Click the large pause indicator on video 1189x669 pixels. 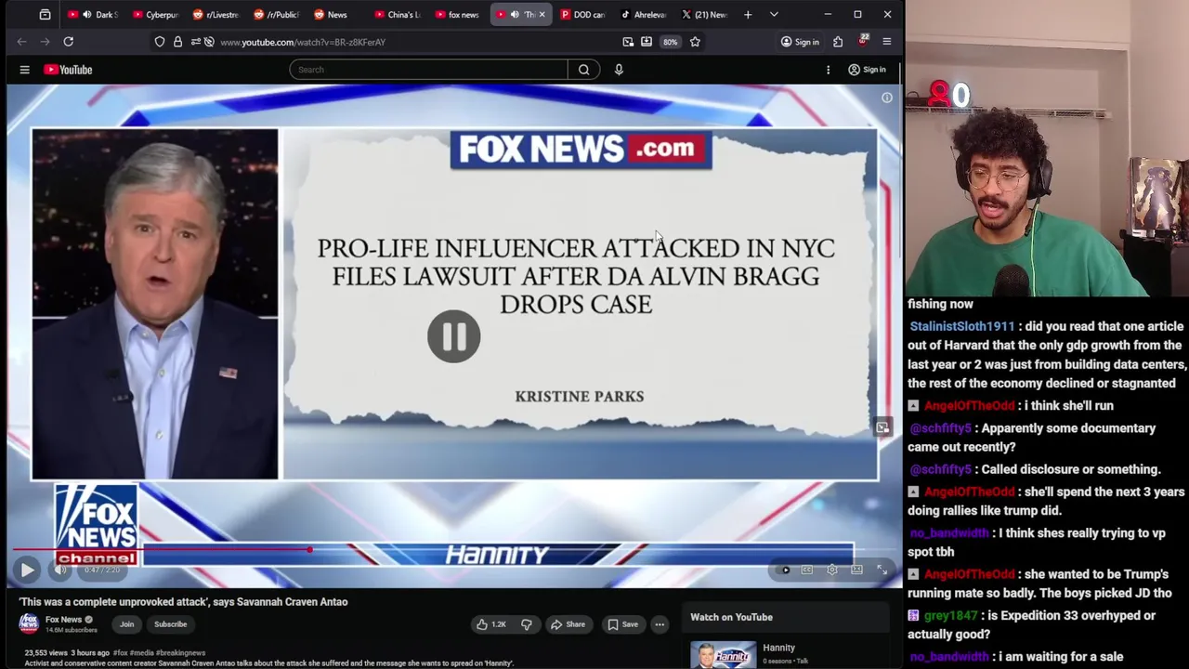[453, 336]
